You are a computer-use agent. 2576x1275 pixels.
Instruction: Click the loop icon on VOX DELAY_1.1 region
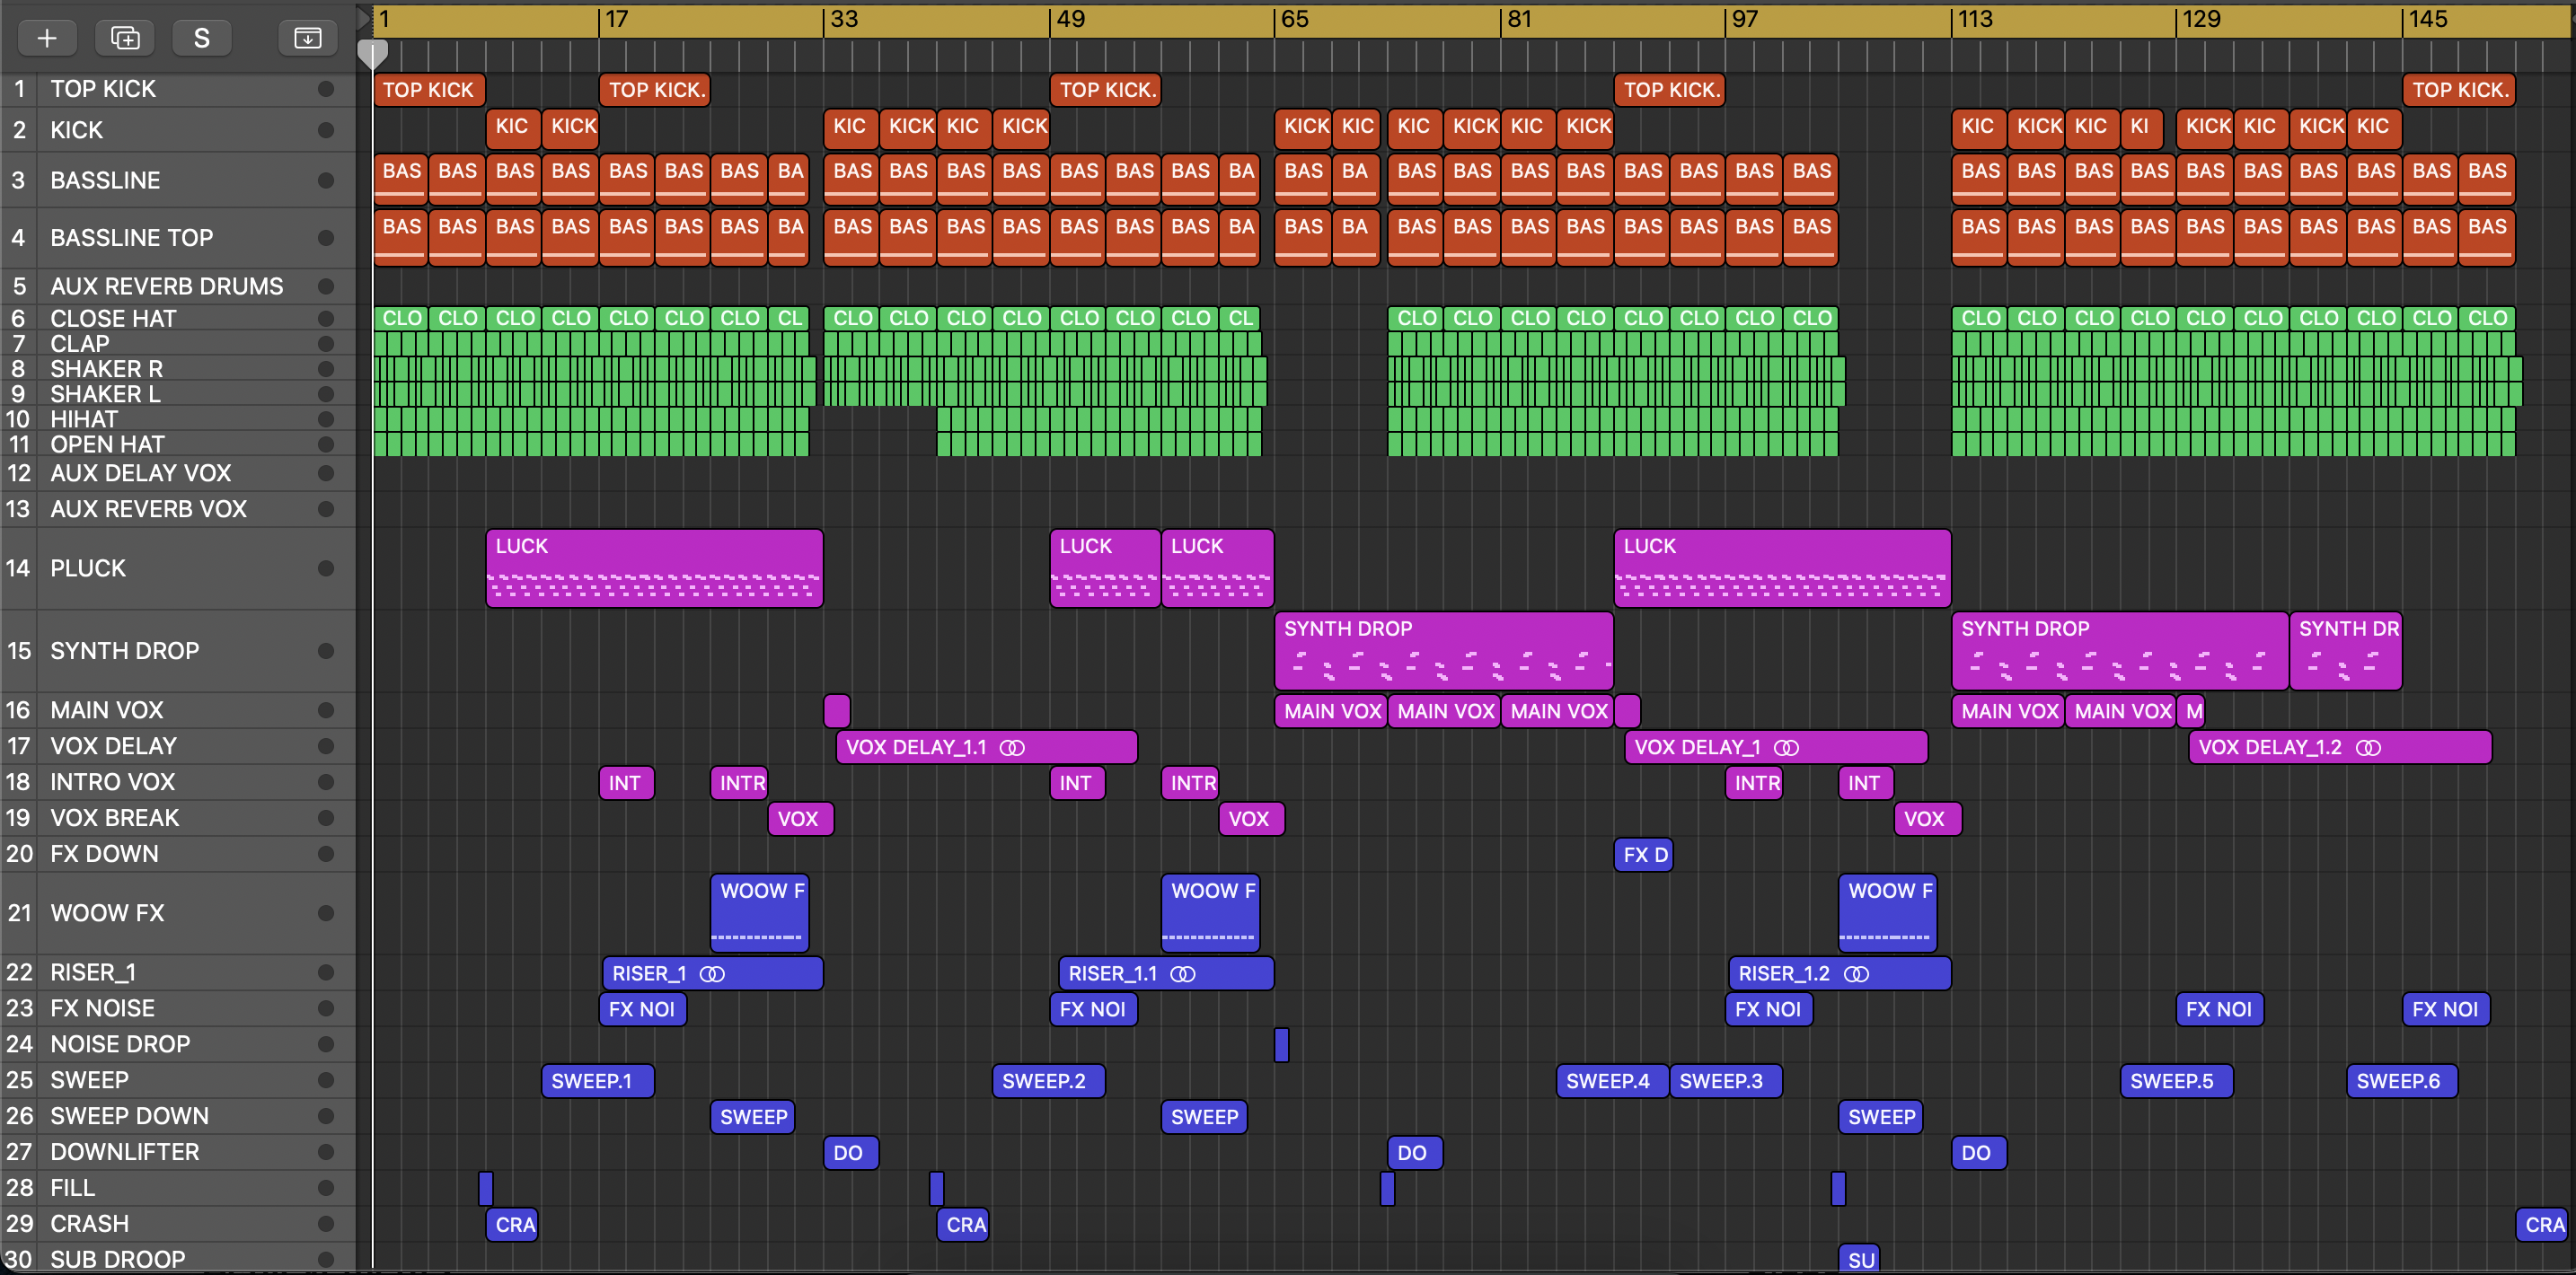point(1012,748)
